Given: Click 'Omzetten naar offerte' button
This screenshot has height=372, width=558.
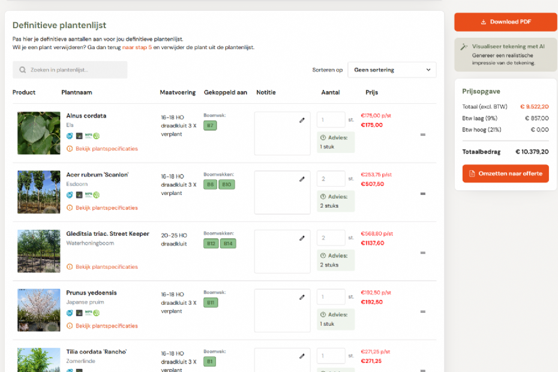Looking at the screenshot, I should click(x=505, y=173).
